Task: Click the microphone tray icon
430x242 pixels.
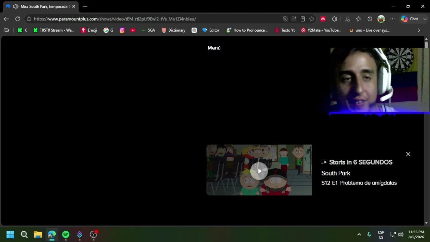Action: coord(369,234)
